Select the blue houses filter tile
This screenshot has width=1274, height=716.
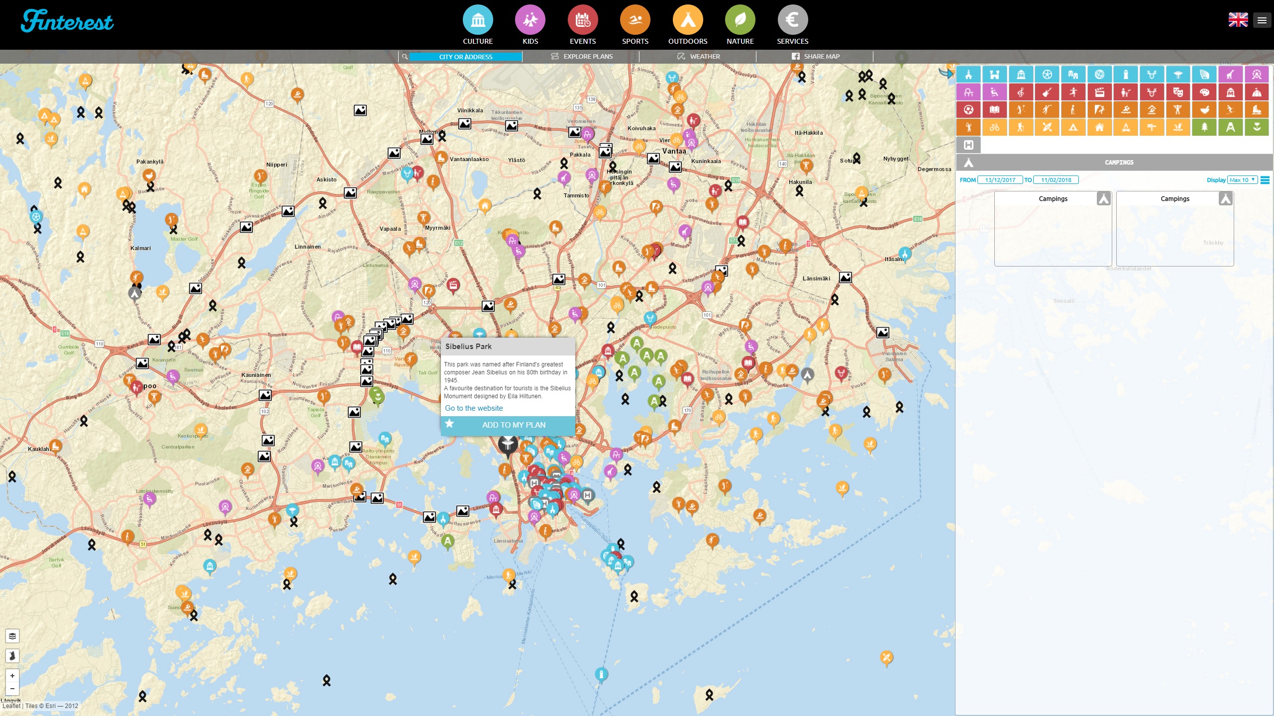(1073, 74)
